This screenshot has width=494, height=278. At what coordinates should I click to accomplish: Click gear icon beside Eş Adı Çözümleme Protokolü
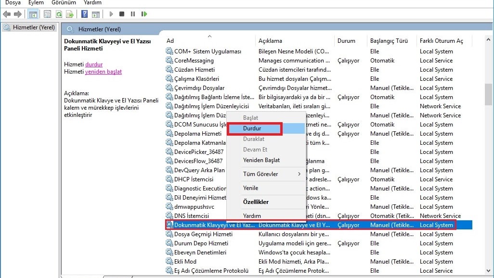[x=169, y=270]
